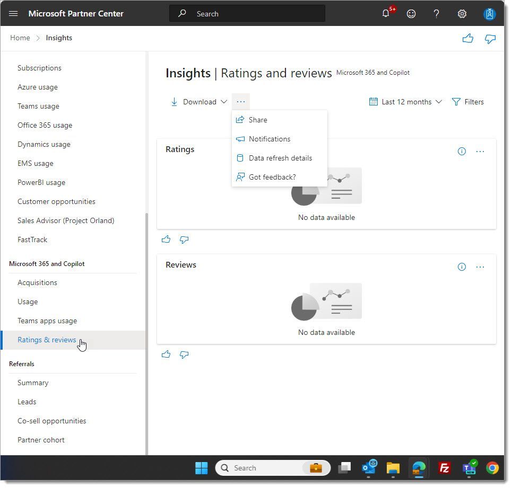Open Referrals Summary page
Viewport: 512px width, 488px height.
33,383
